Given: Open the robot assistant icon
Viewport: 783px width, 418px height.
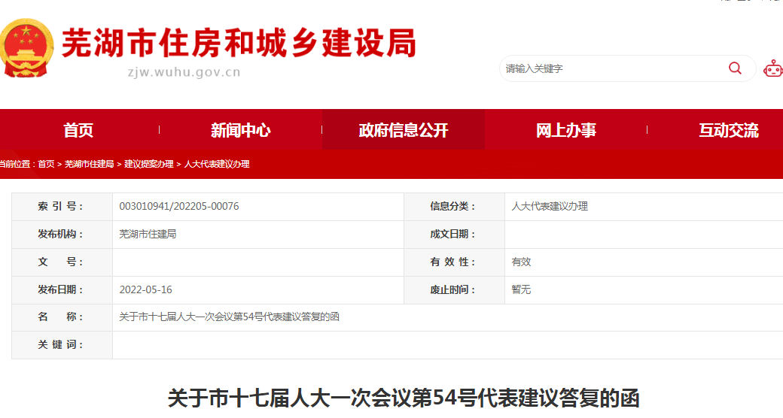Looking at the screenshot, I should 772,68.
